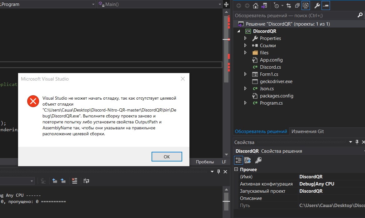
Task: Click Sync with Active Document arrows icon
Action: pyautogui.click(x=289, y=6)
